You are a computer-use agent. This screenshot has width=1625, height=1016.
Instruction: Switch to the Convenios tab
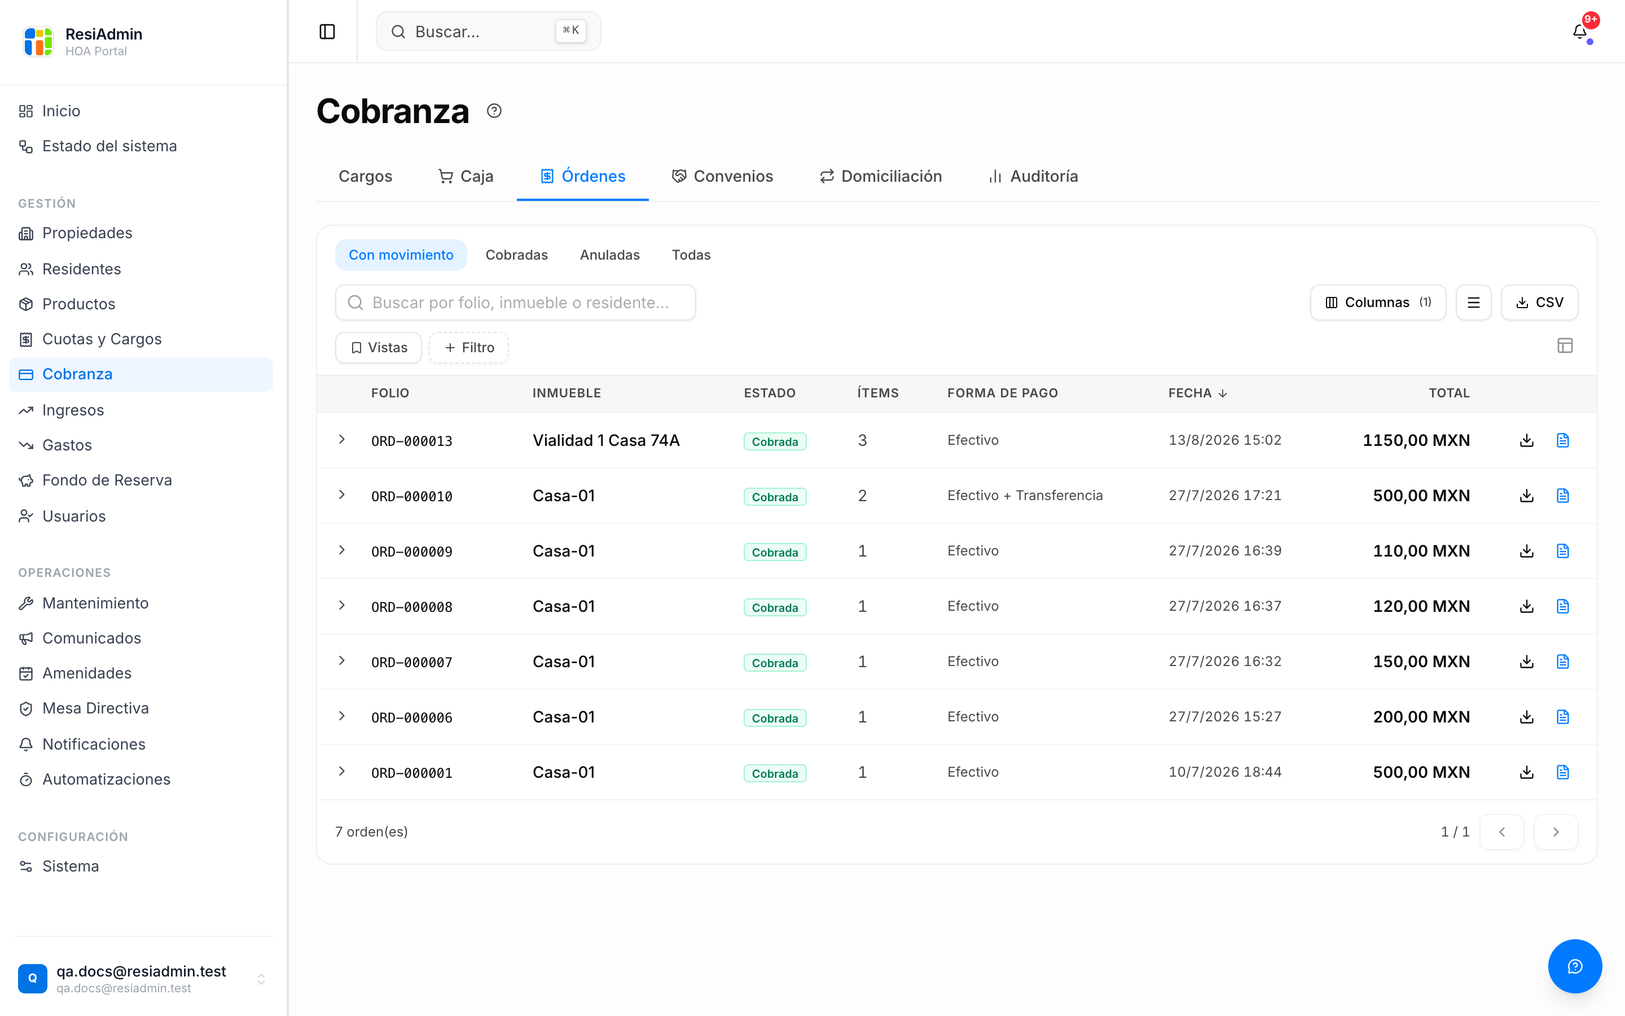tap(723, 176)
